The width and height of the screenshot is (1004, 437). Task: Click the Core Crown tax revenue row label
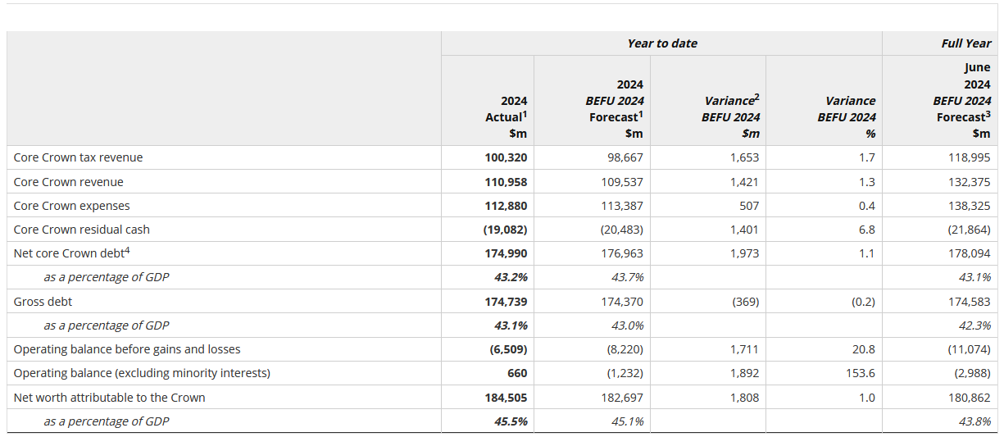(x=78, y=157)
